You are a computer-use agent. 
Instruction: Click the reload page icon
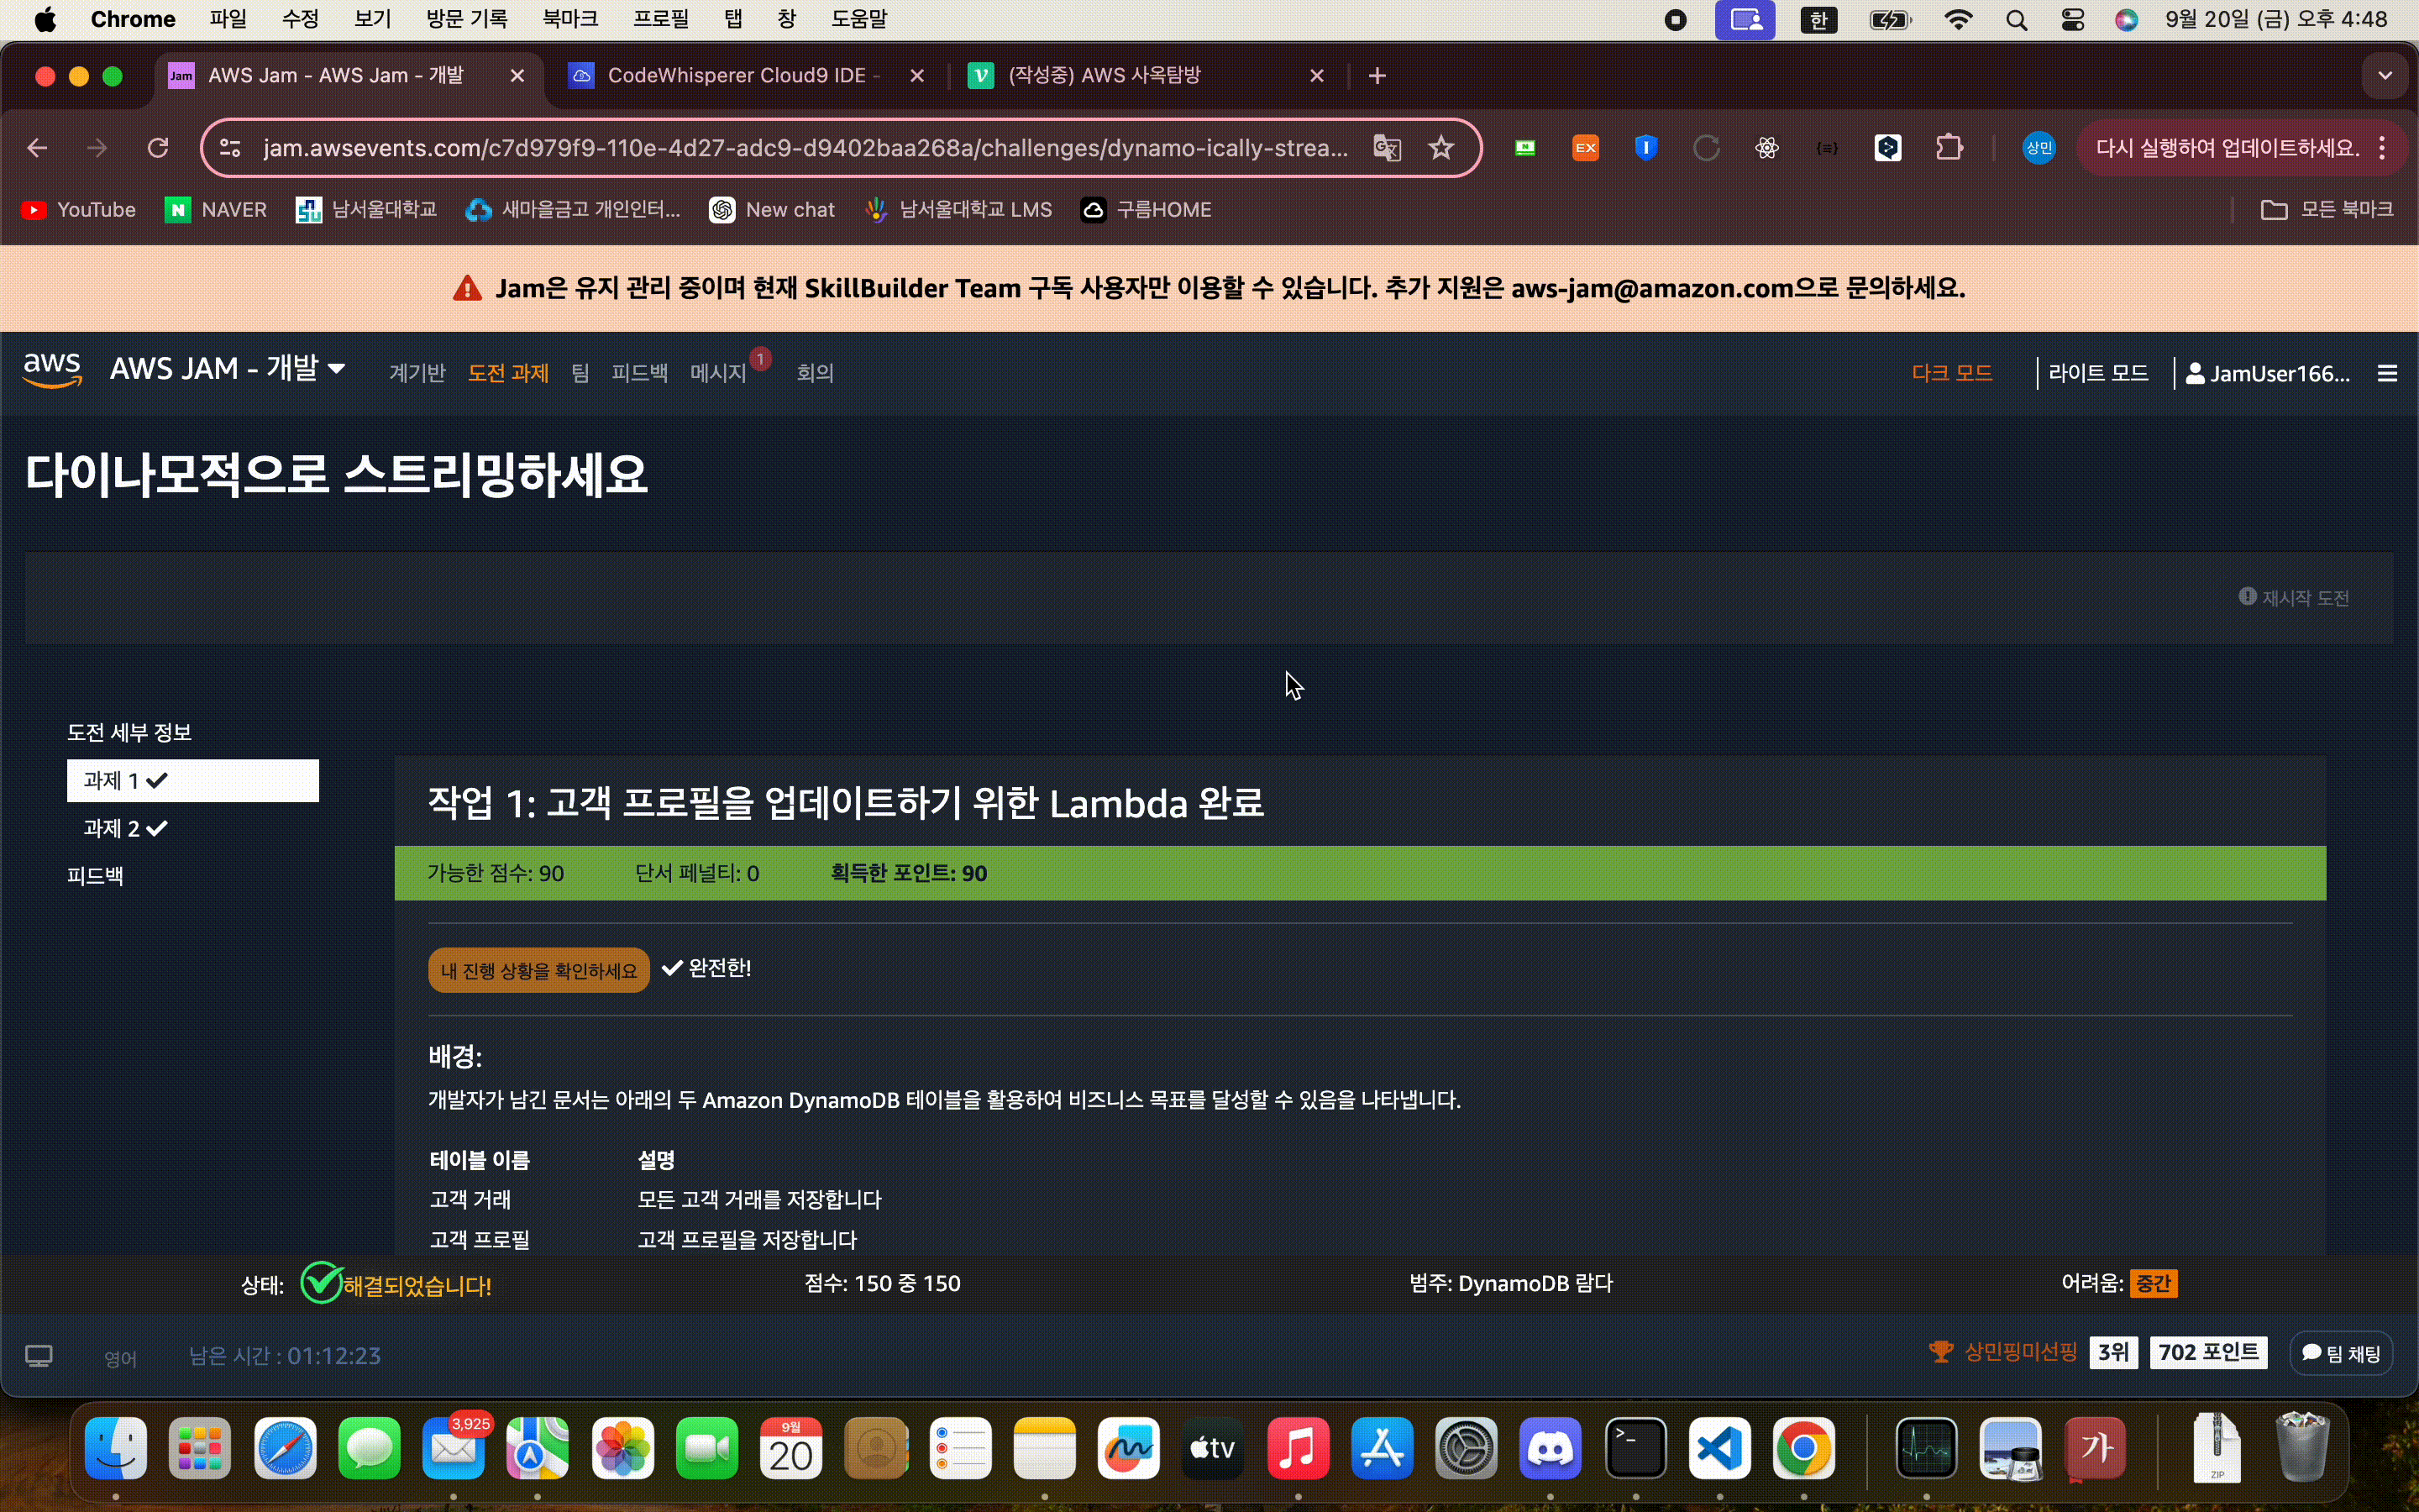coord(158,148)
